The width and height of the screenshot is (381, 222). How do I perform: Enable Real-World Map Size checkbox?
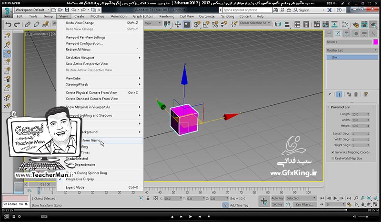(x=332, y=158)
